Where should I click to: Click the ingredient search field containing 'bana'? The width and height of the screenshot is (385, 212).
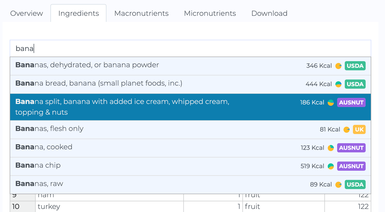(190, 48)
